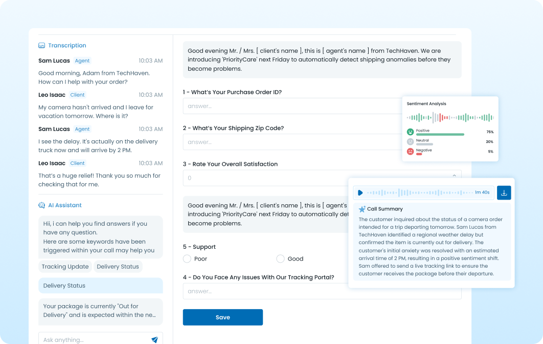Click the Transcription panel icon
The width and height of the screenshot is (543, 344).
(x=42, y=46)
